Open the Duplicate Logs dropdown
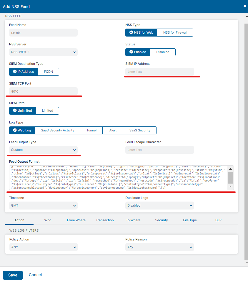 click(160, 205)
